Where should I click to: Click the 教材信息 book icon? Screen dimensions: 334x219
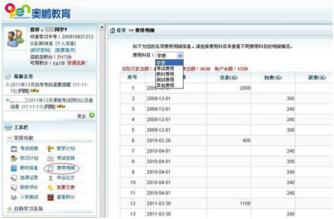pos(14,168)
